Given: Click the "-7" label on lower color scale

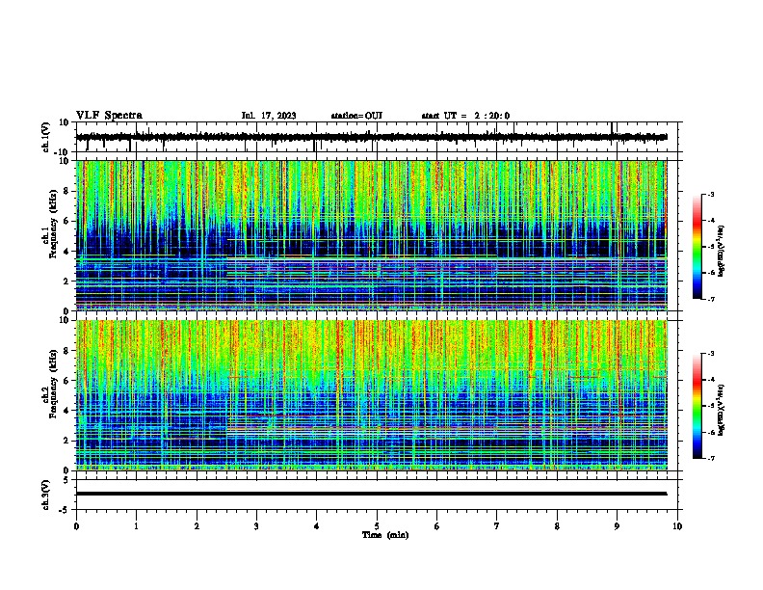Looking at the screenshot, I should (711, 458).
